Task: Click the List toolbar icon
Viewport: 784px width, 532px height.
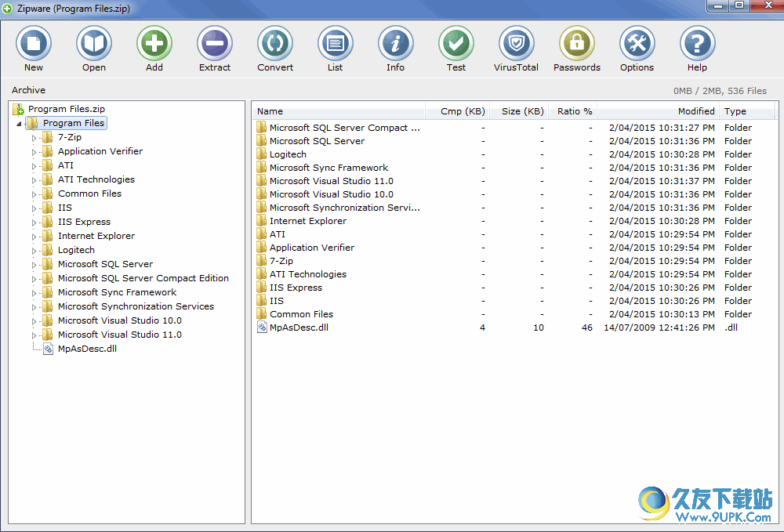Action: pyautogui.click(x=335, y=43)
